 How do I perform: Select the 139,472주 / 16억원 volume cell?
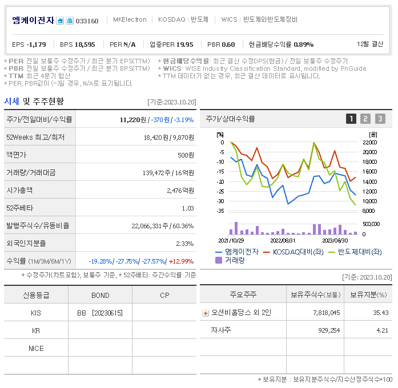(x=168, y=173)
